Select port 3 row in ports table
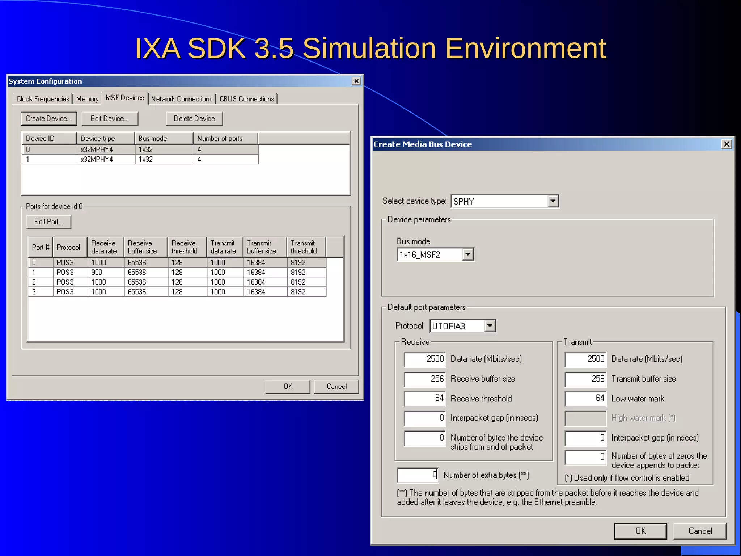The image size is (741, 556). click(x=177, y=292)
